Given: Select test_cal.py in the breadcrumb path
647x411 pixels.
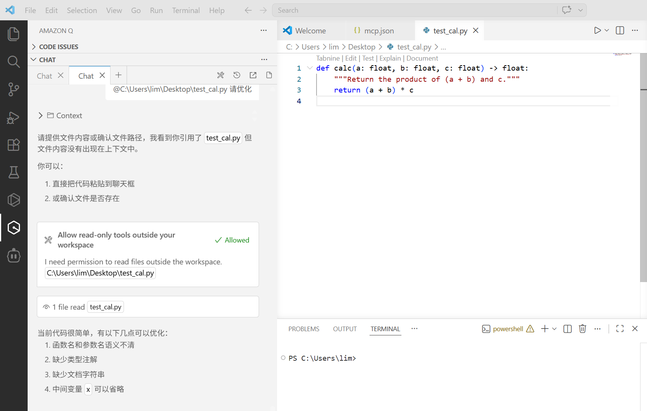Looking at the screenshot, I should (414, 47).
